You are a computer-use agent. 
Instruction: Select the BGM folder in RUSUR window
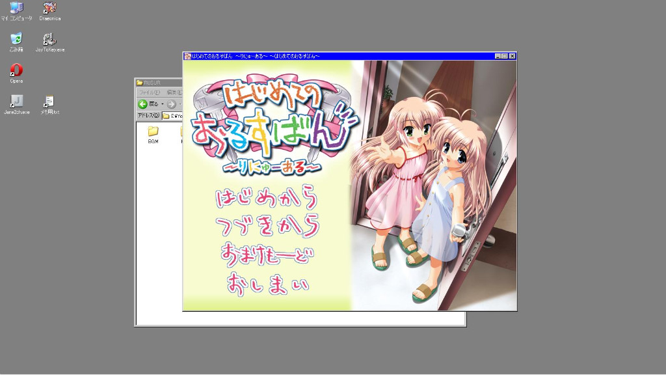(x=153, y=135)
